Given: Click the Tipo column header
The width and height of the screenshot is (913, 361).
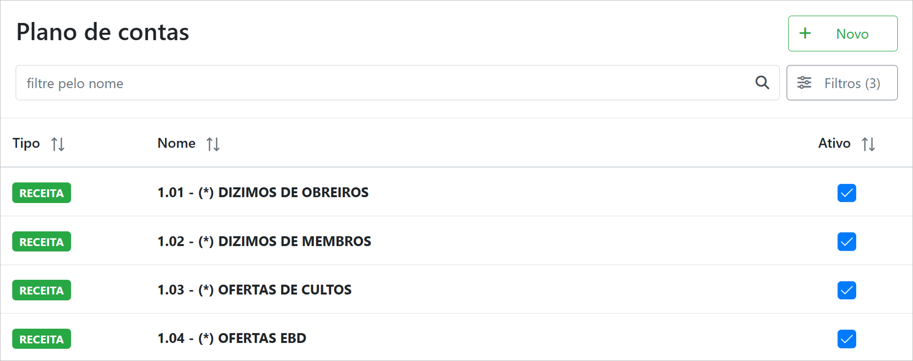Looking at the screenshot, I should tap(26, 143).
